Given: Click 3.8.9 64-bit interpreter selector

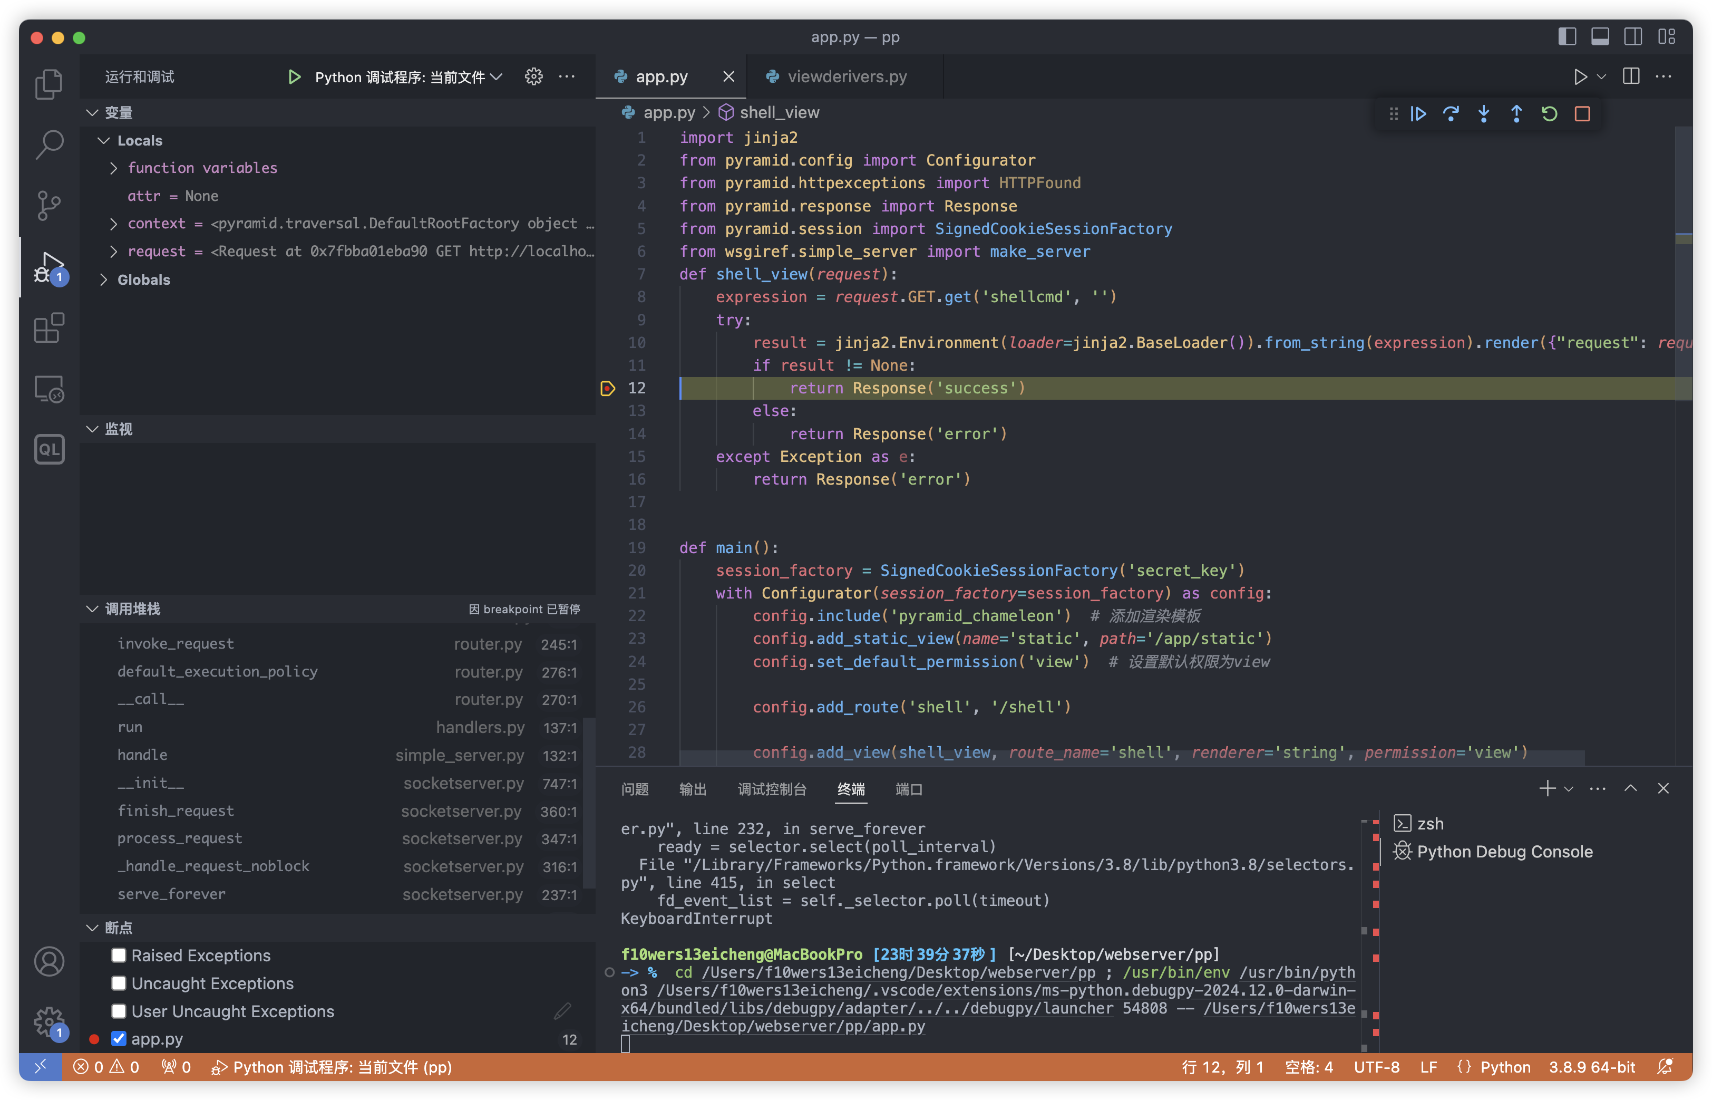Looking at the screenshot, I should (1591, 1067).
